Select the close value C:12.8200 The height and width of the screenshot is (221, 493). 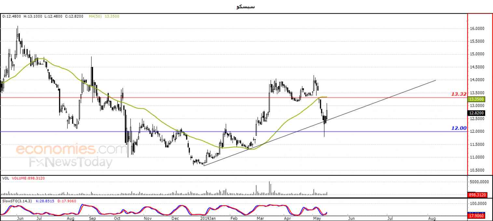pyautogui.click(x=75, y=16)
